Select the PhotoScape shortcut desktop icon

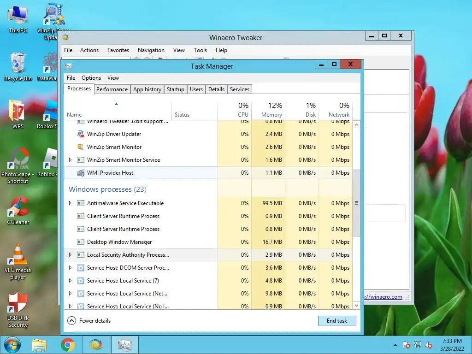[x=18, y=165]
